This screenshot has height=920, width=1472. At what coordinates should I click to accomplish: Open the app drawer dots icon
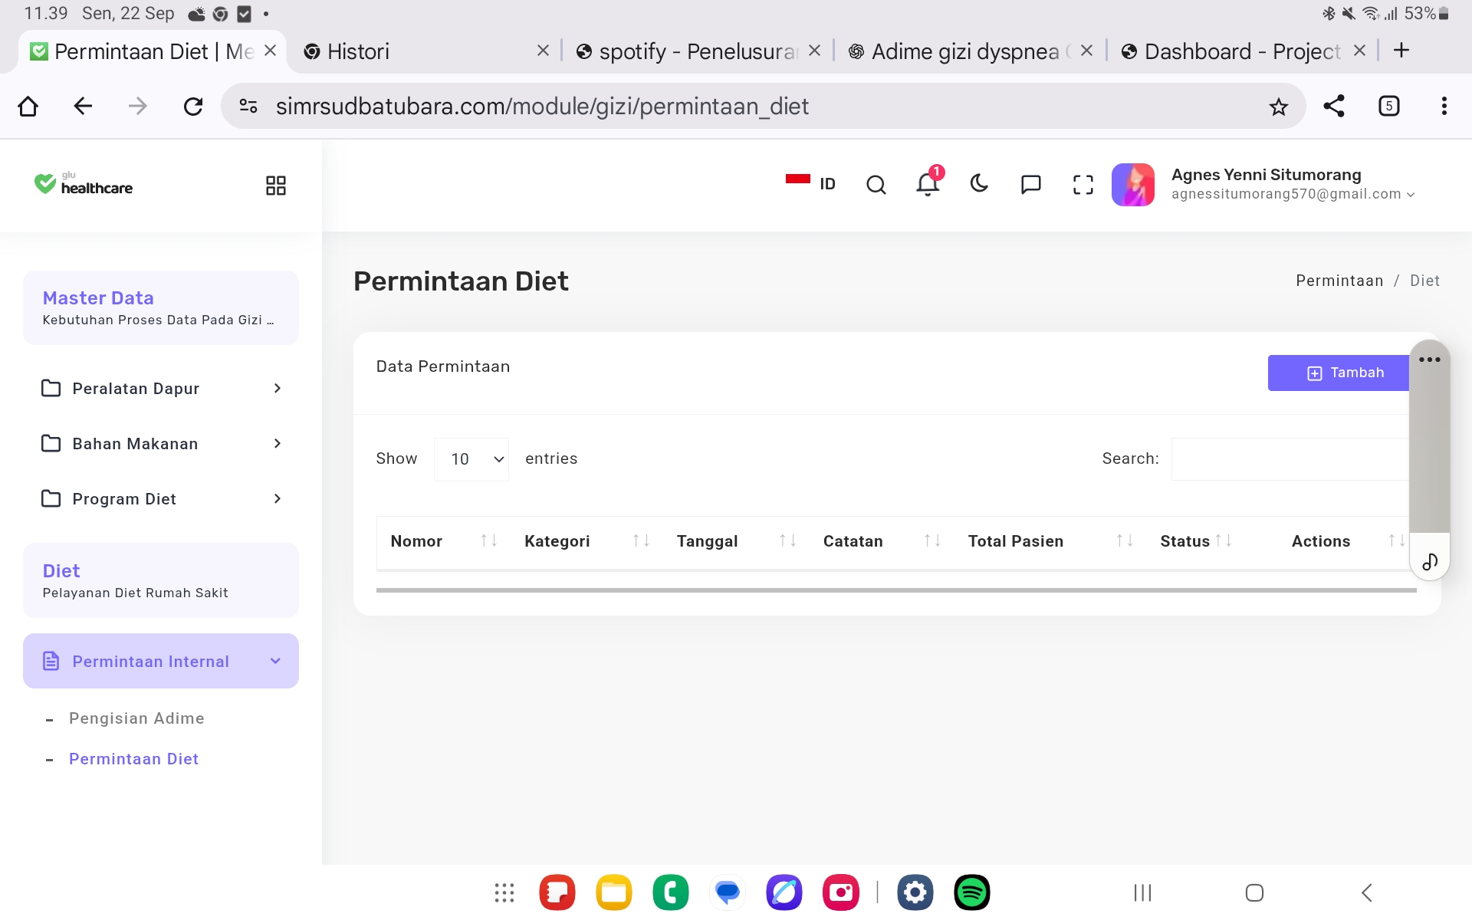[504, 892]
